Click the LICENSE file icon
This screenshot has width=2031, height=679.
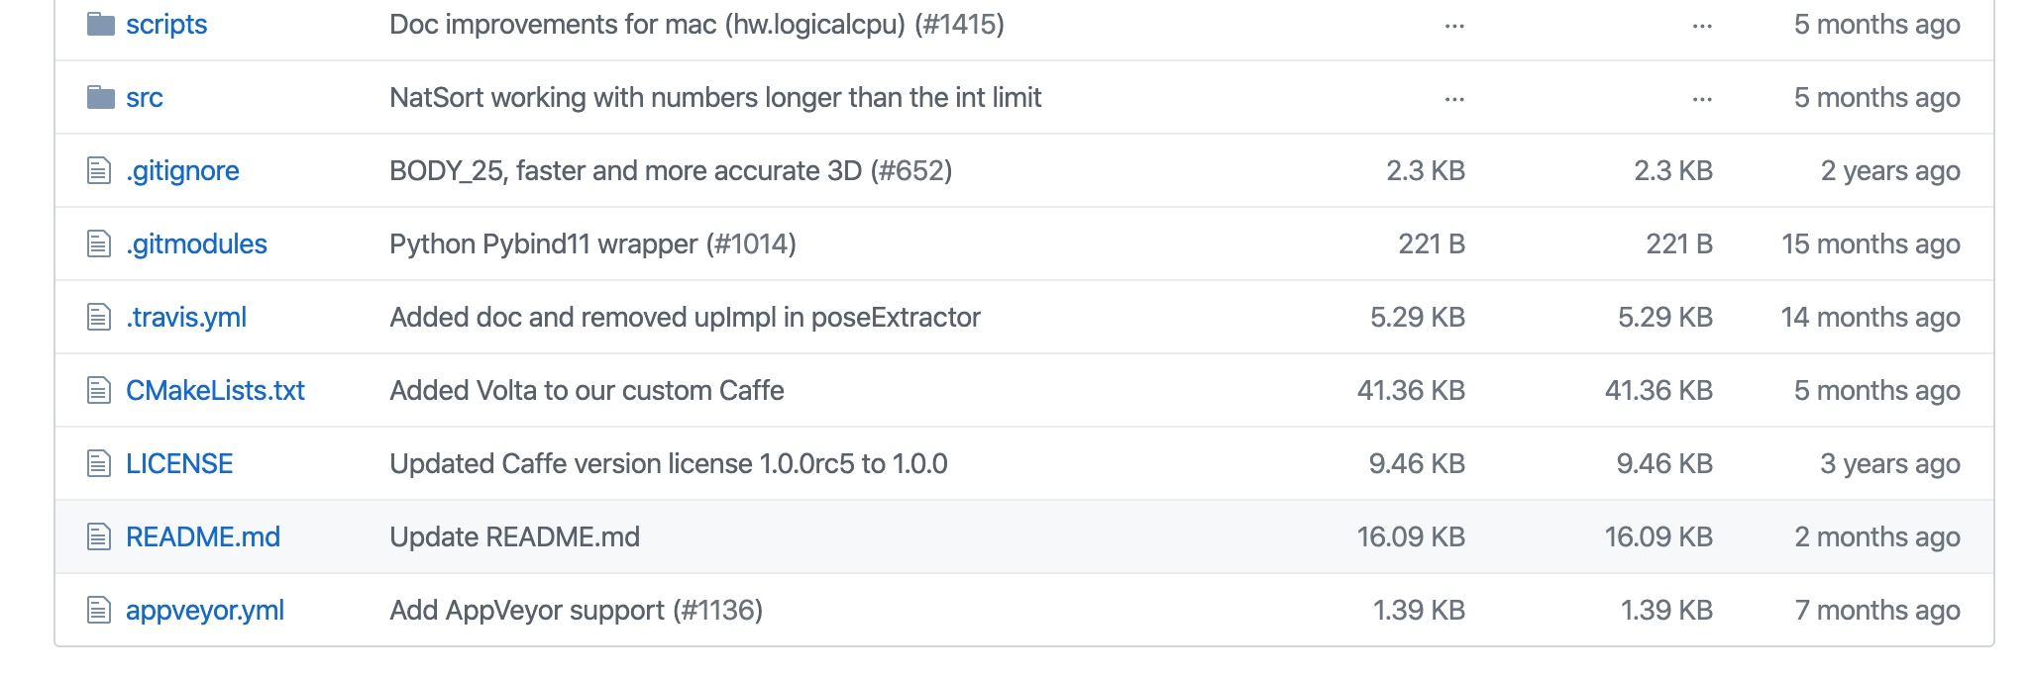99,463
